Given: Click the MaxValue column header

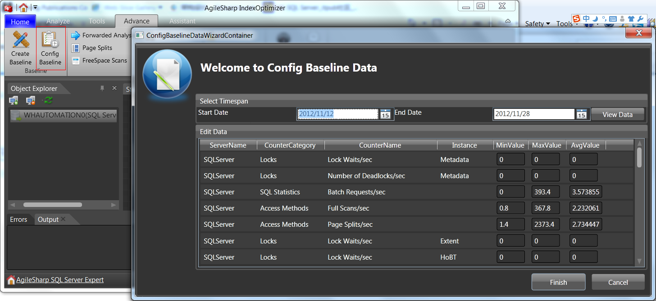Looking at the screenshot, I should click(547, 145).
